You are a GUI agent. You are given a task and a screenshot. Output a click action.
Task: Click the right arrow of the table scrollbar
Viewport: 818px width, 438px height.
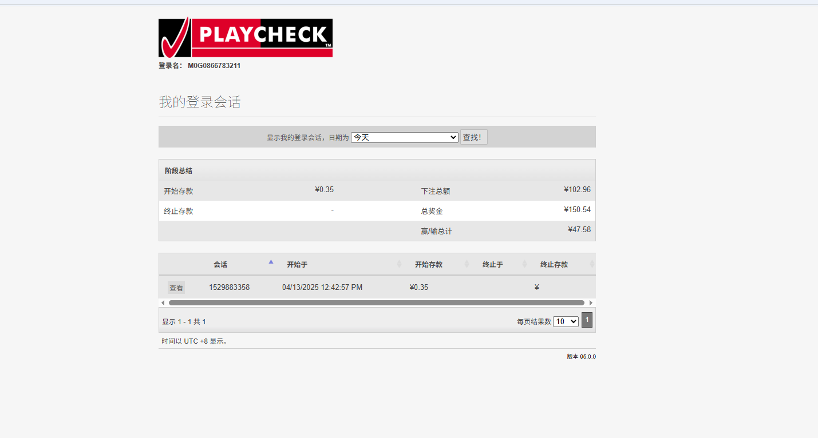591,302
